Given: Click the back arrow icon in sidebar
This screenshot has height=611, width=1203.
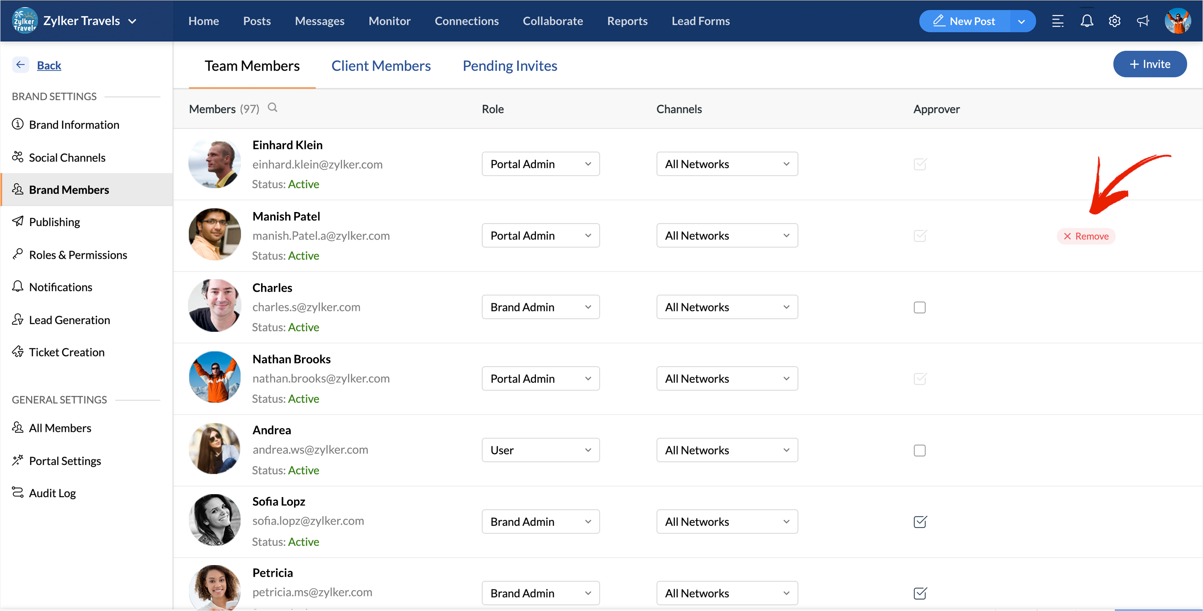Looking at the screenshot, I should pyautogui.click(x=20, y=65).
